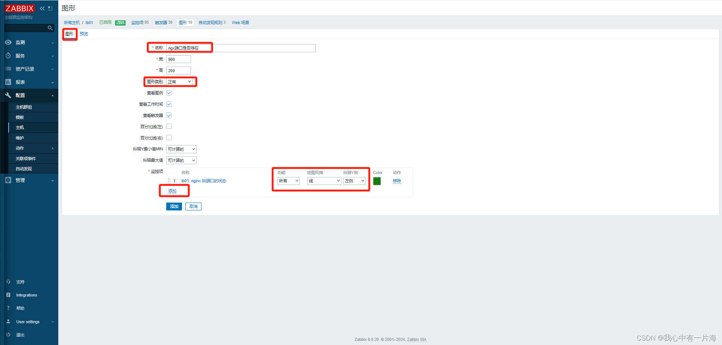Enable the 百分比线(右) checkbox
The width and height of the screenshot is (722, 345).
[169, 138]
